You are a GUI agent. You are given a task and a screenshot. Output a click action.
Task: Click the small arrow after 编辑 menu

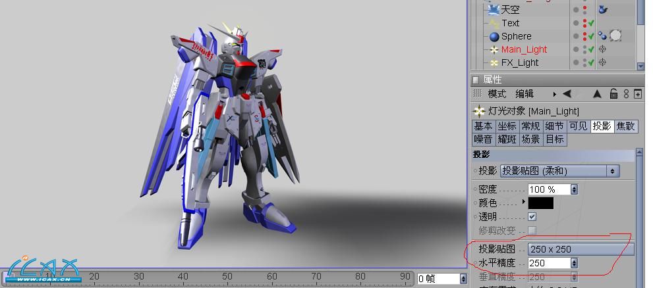[554, 94]
